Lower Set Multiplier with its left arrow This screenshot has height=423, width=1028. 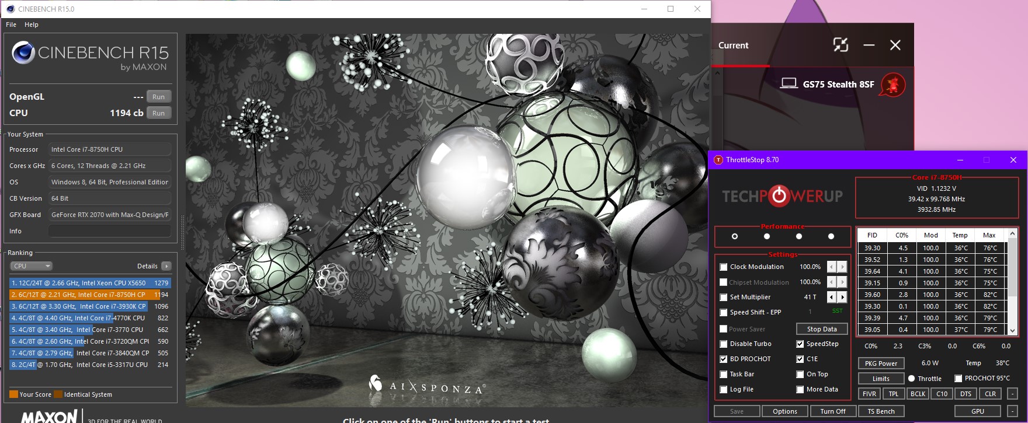pos(832,297)
